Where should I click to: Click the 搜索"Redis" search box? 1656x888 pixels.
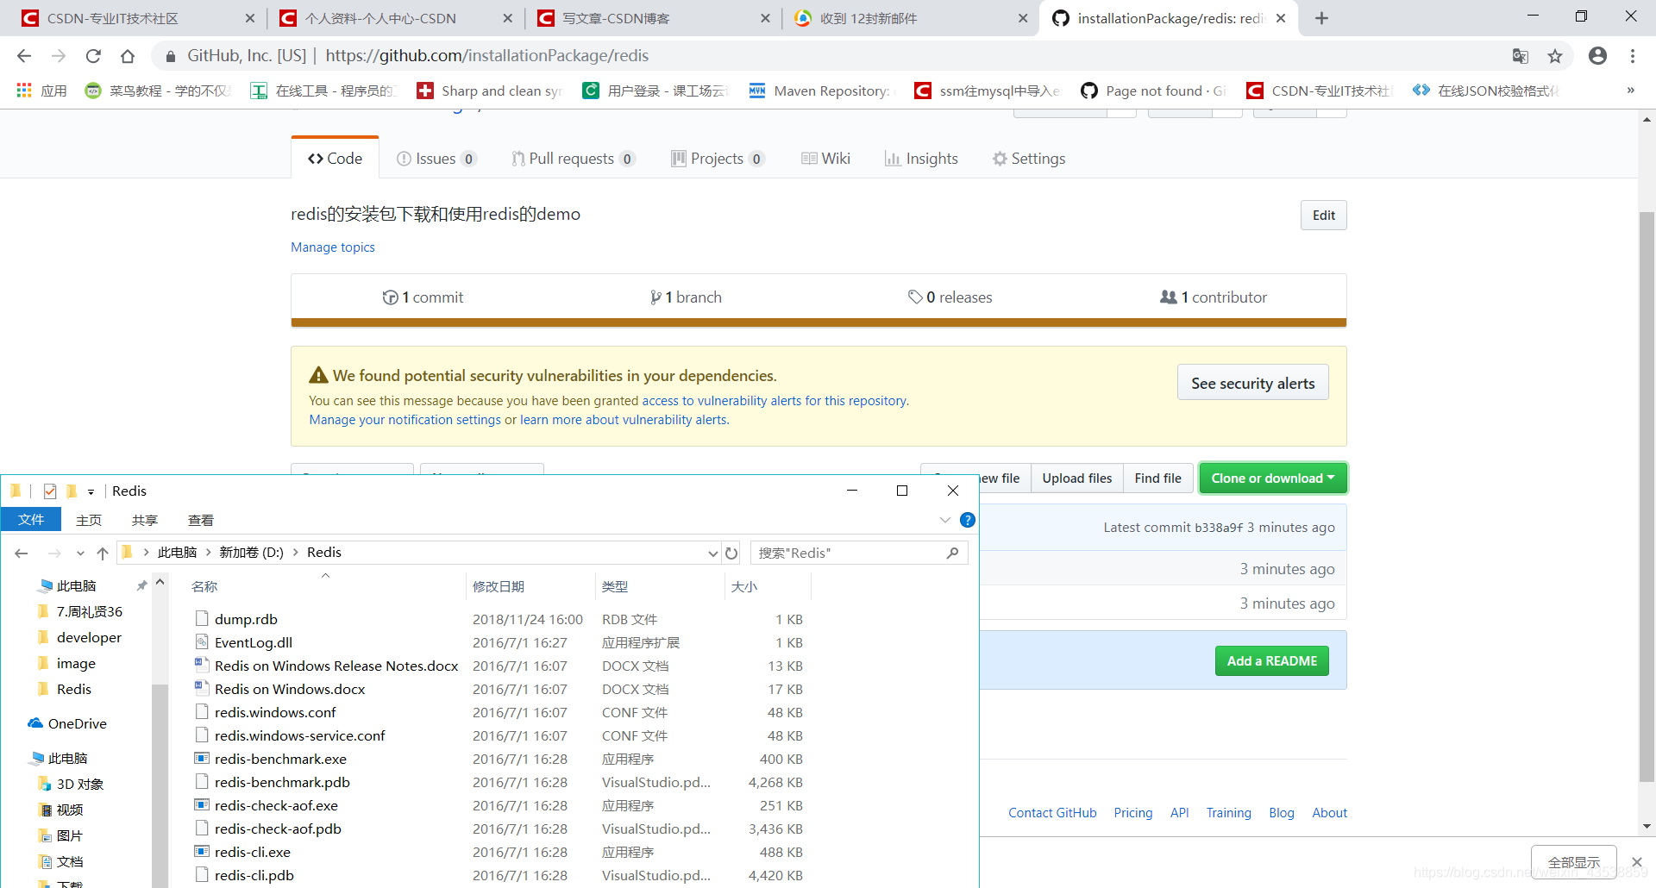coord(858,553)
